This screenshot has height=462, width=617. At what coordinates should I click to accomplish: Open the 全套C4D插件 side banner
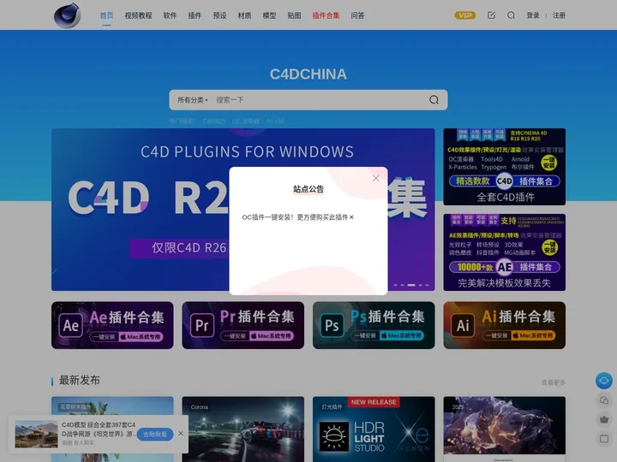point(505,167)
